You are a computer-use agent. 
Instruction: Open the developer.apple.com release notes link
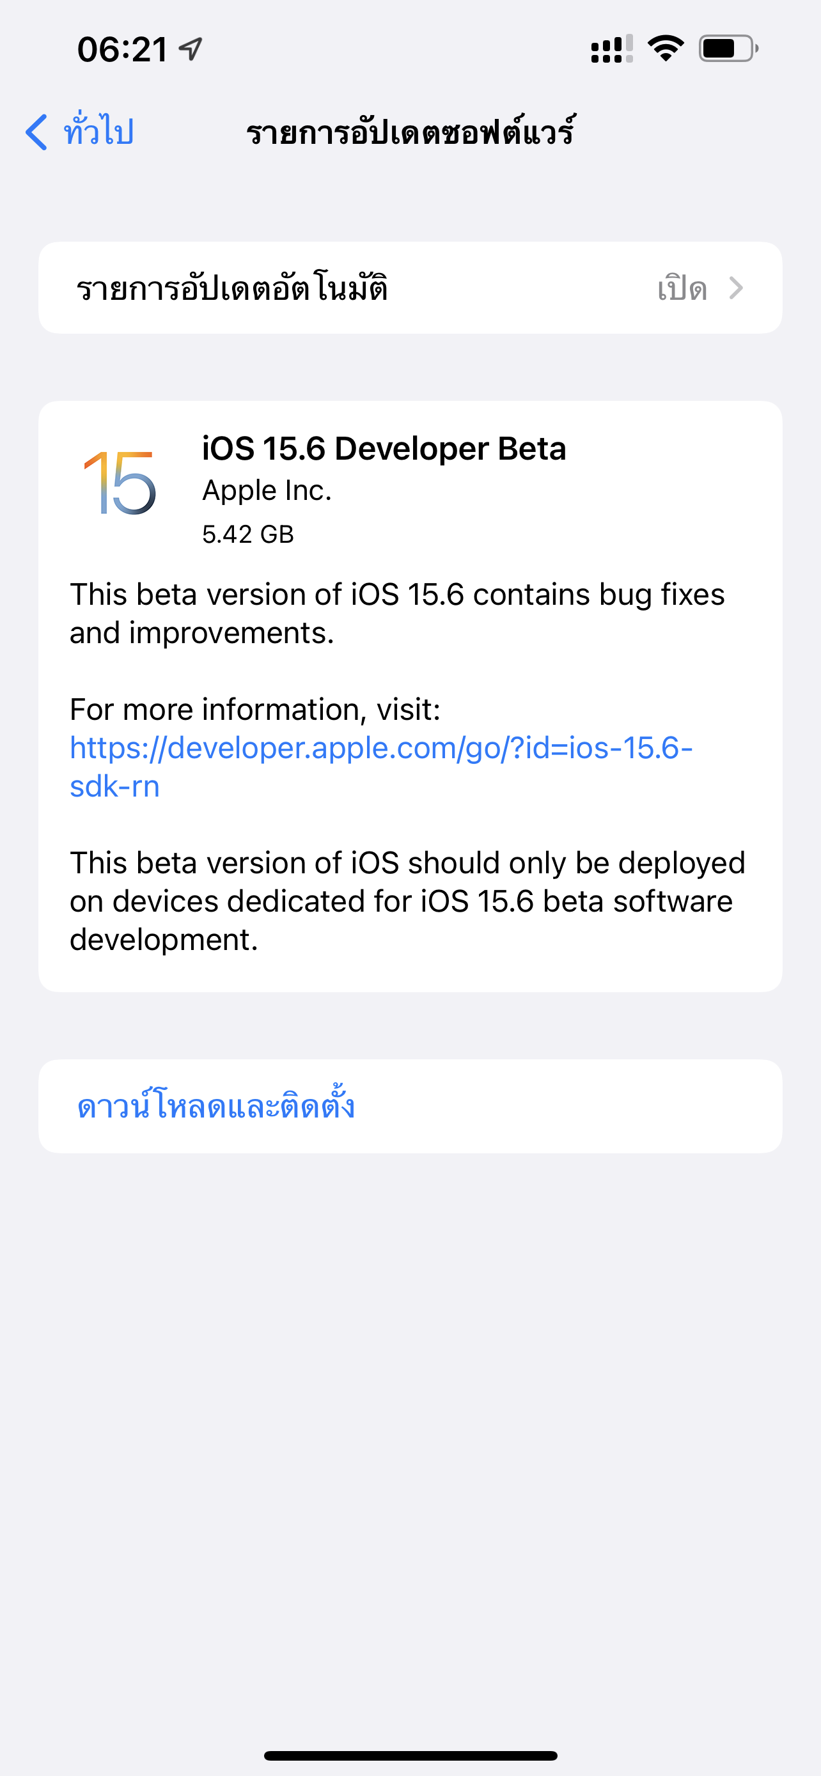(380, 767)
